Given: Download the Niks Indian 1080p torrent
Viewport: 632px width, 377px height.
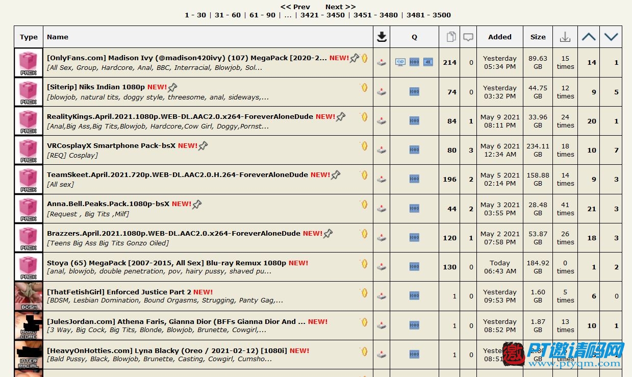Looking at the screenshot, I should click(x=382, y=92).
